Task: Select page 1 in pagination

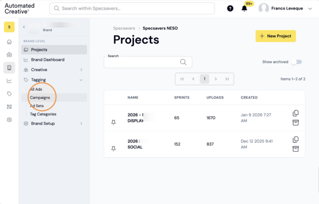Action: point(205,79)
